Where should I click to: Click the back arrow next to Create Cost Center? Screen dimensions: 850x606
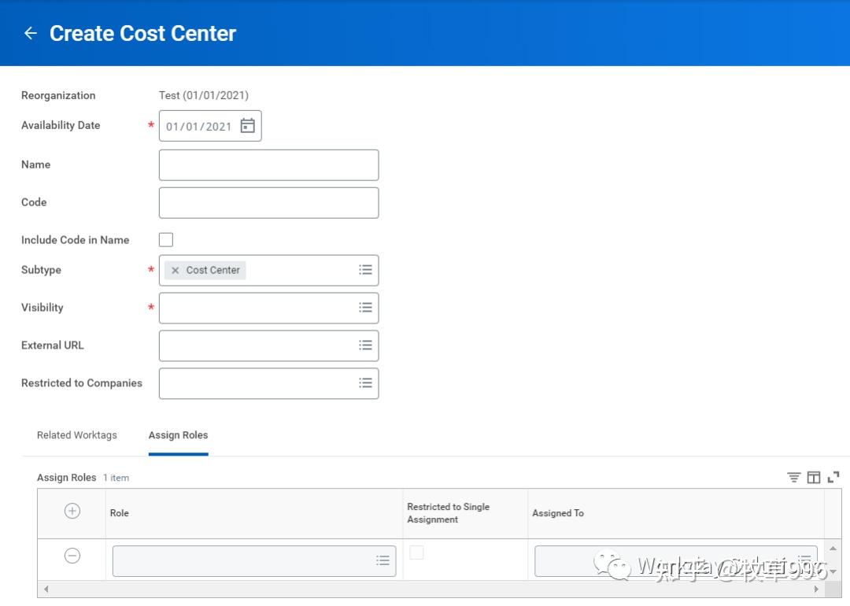point(30,33)
